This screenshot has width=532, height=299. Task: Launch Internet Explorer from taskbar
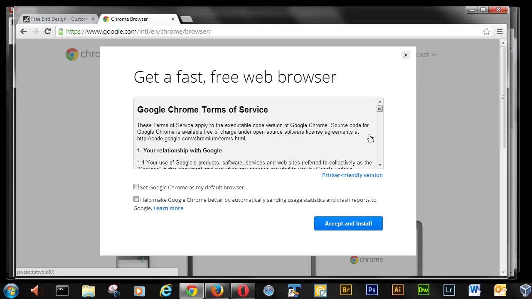click(x=165, y=290)
